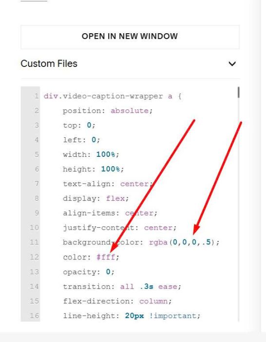The width and height of the screenshot is (266, 342).
Task: Place cursor on transition: all .3s ease
Action: (122, 286)
